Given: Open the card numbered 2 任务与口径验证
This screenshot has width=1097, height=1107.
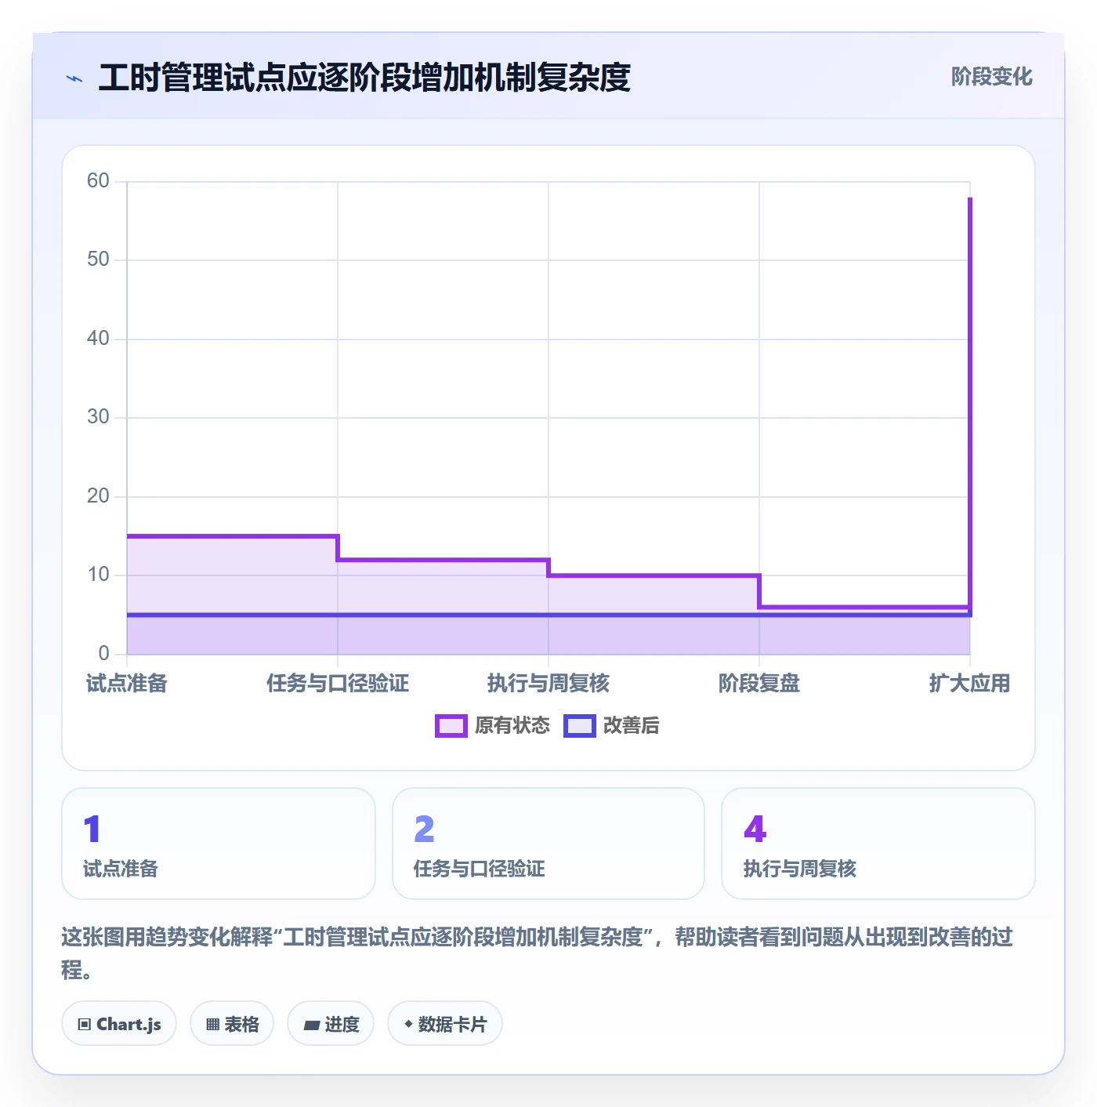Looking at the screenshot, I should click(548, 844).
